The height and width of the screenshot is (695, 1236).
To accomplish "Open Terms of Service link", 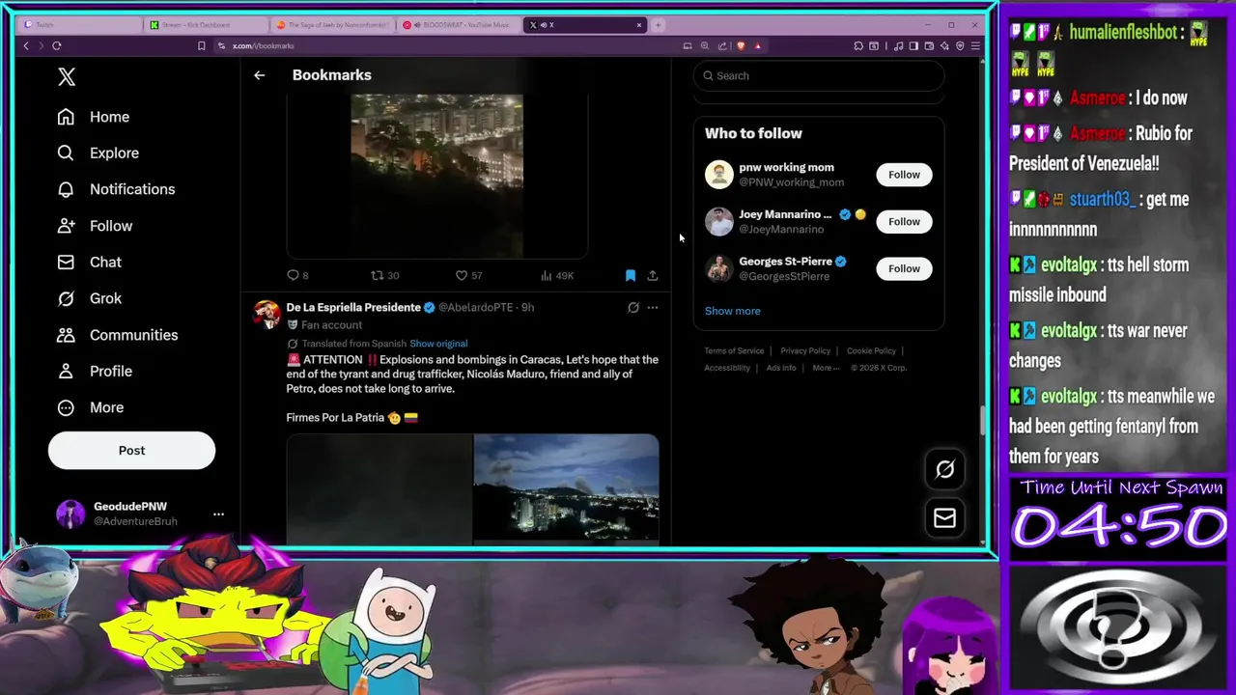I will pos(734,351).
